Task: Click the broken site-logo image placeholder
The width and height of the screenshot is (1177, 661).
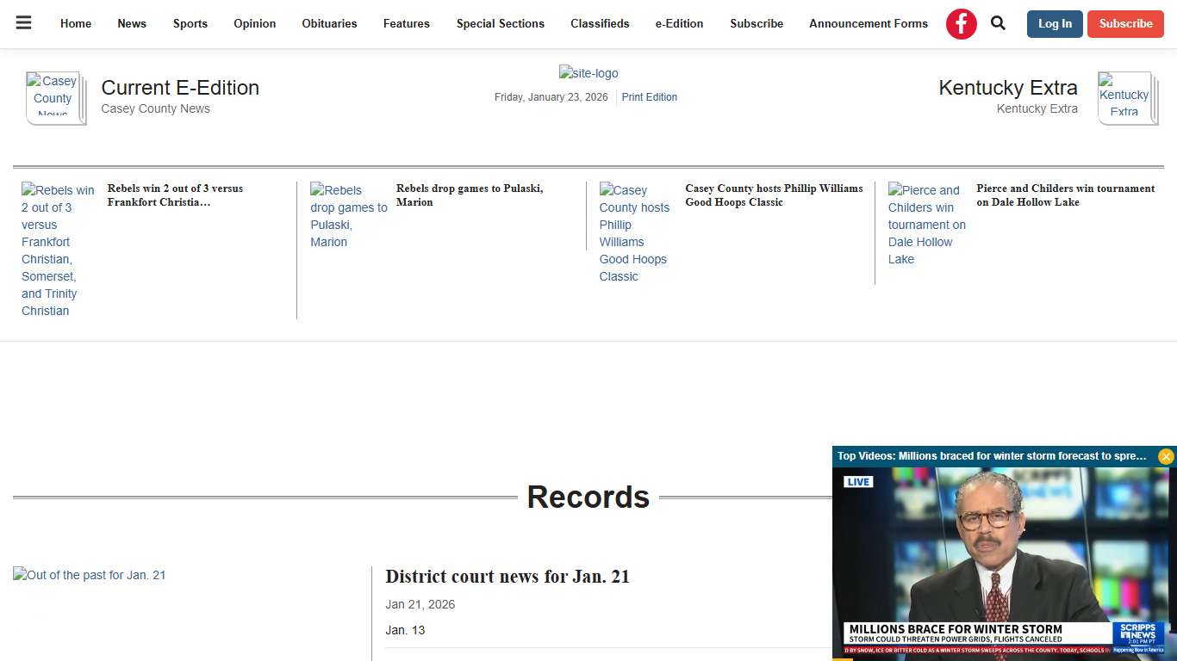Action: pos(588,73)
